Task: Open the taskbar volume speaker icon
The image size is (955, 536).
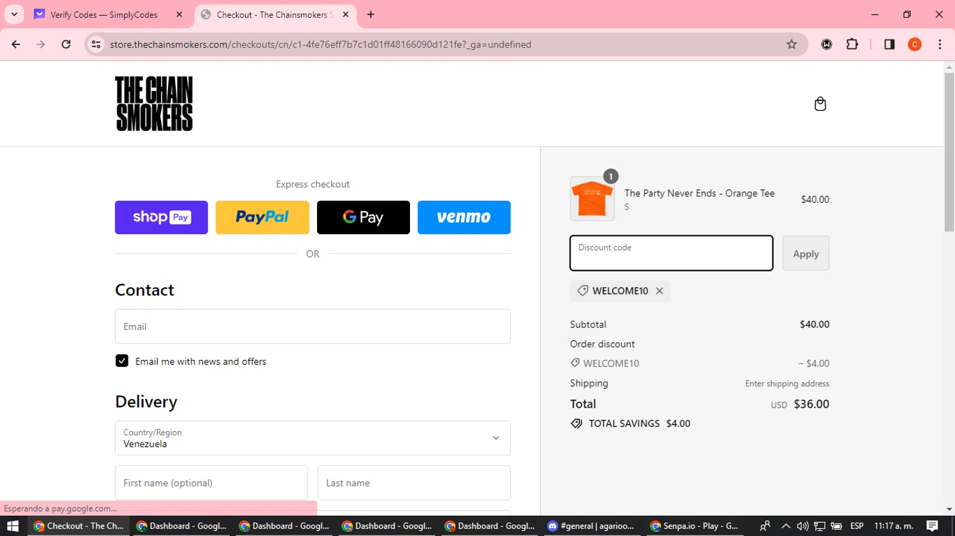Action: pos(802,526)
